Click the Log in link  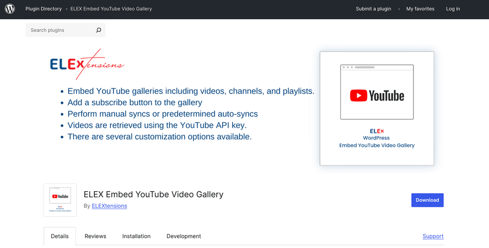coord(453,9)
